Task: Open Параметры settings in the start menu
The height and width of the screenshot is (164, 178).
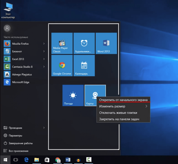Action: click(x=13, y=135)
